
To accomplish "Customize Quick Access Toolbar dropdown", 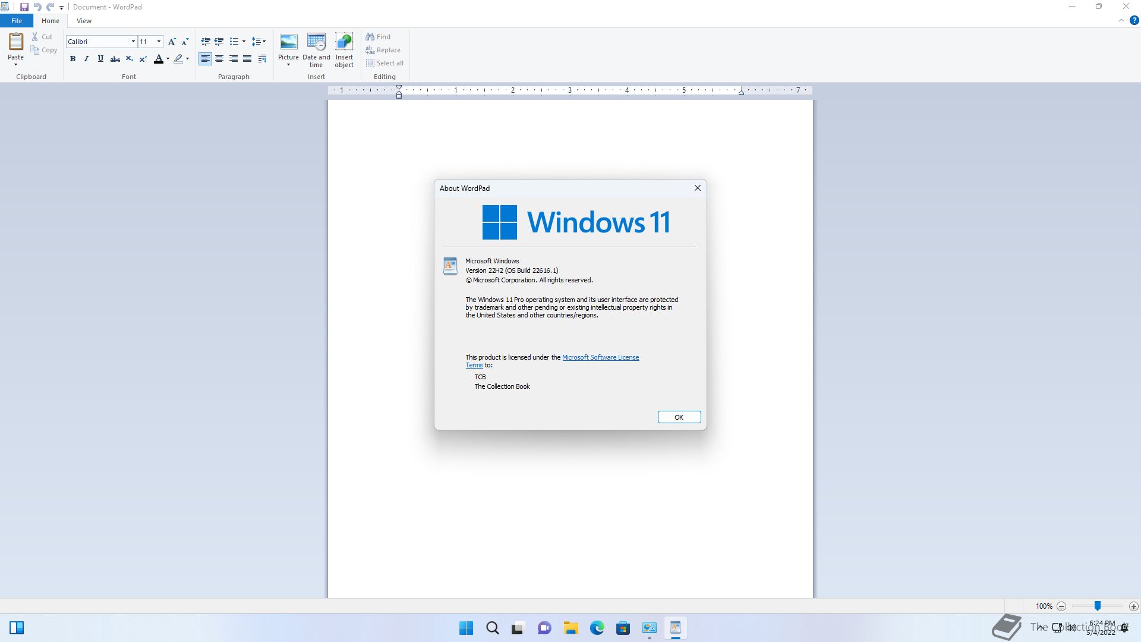I will (x=61, y=8).
